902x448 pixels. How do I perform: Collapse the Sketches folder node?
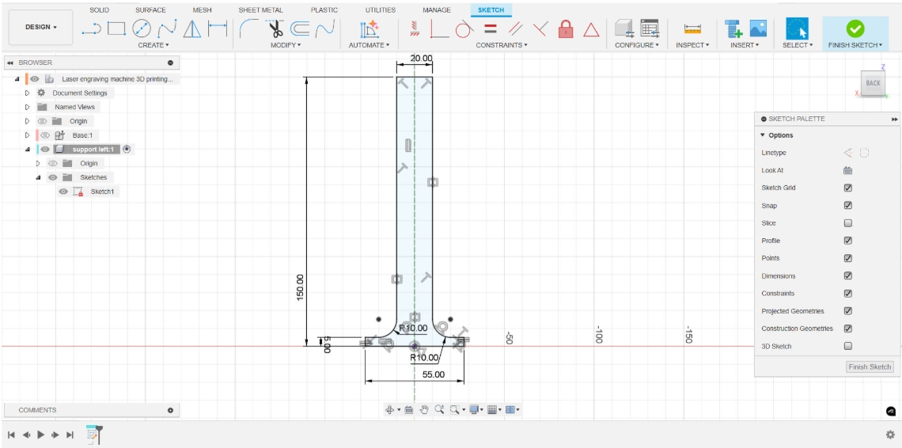pos(38,177)
